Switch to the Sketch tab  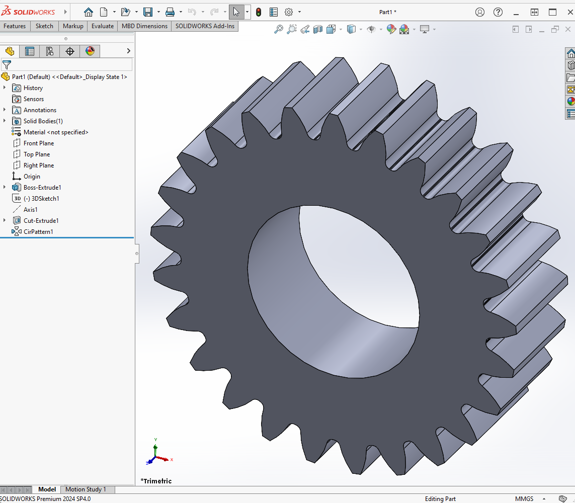point(44,26)
